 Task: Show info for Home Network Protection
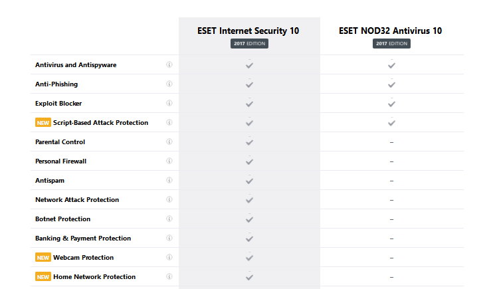tap(169, 276)
